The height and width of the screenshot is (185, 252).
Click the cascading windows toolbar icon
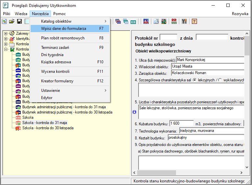[x=118, y=22]
